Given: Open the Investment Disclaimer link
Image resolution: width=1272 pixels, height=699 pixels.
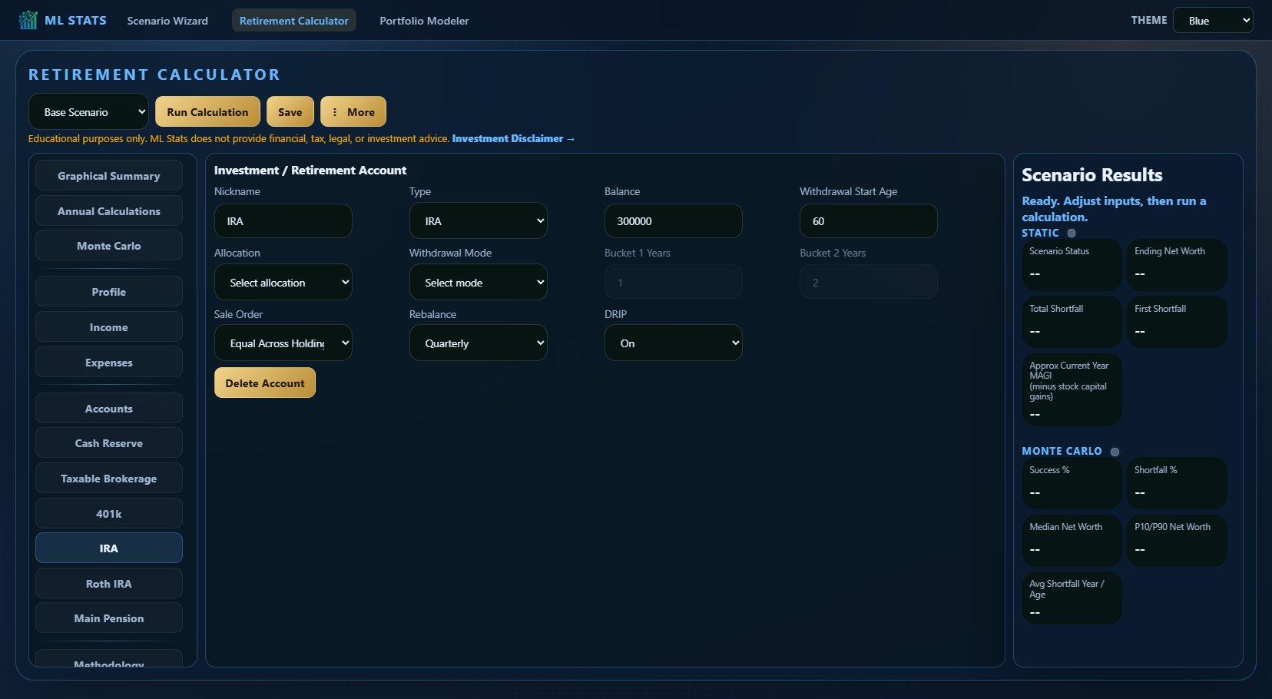Looking at the screenshot, I should [x=513, y=139].
